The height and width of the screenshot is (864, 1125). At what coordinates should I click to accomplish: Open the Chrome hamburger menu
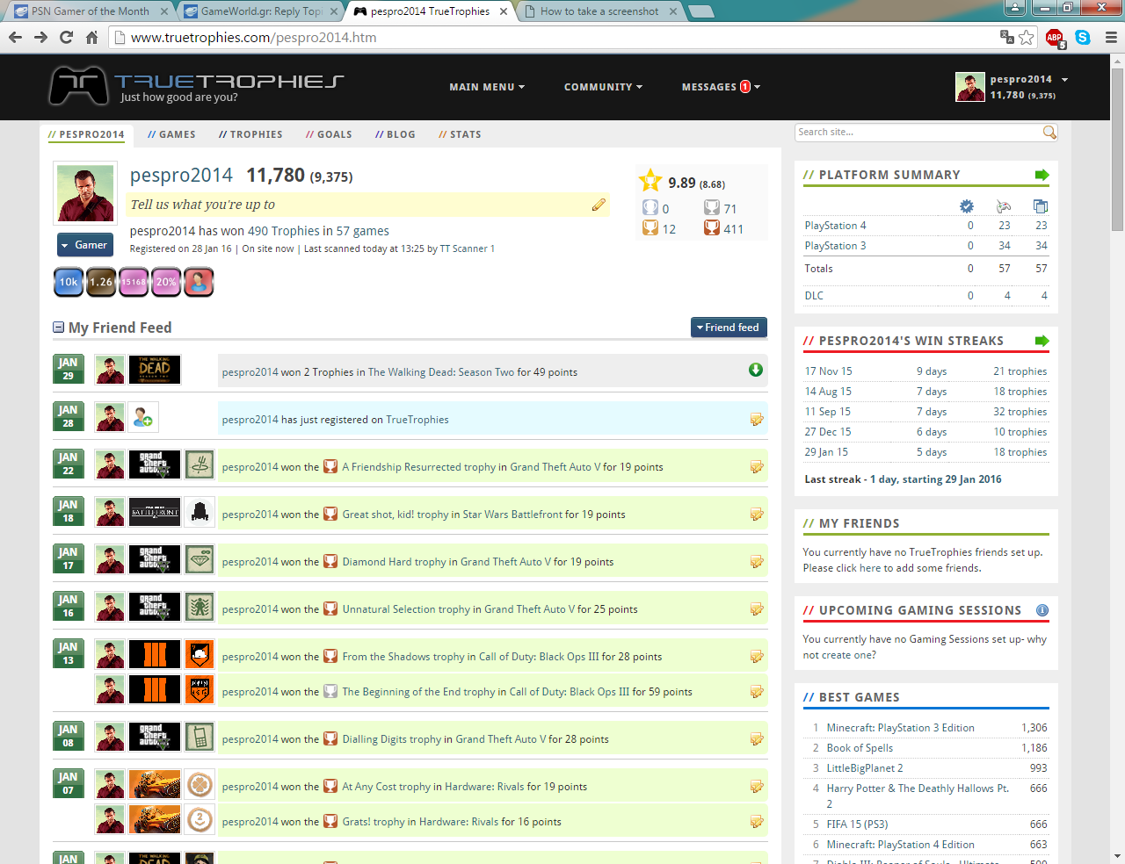click(x=1111, y=37)
